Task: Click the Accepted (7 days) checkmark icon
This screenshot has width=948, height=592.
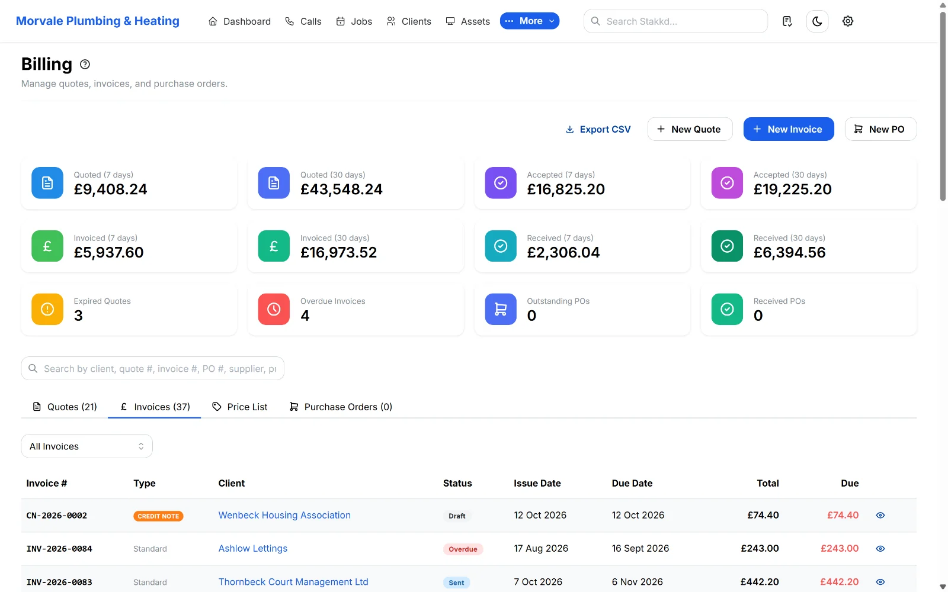Action: [x=501, y=183]
